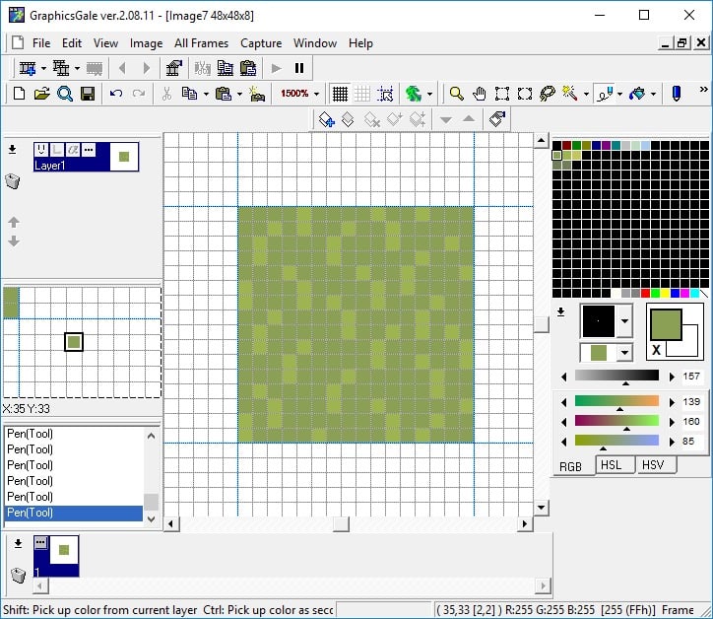713x619 pixels.
Task: Select the freehand Pen draw tool
Action: 606,94
